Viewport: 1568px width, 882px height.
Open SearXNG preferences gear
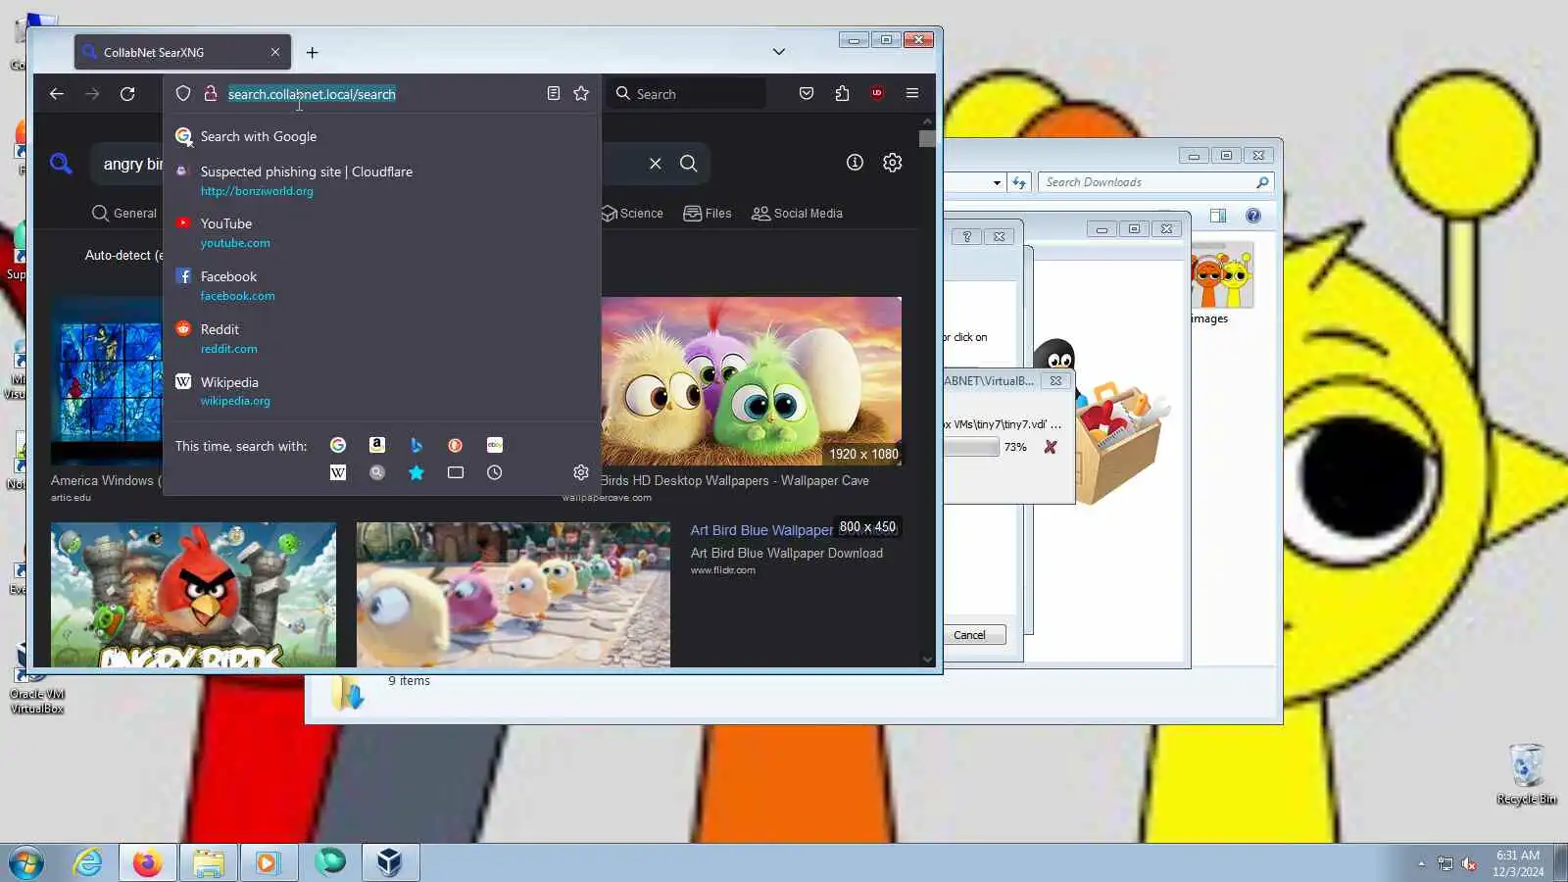893,163
